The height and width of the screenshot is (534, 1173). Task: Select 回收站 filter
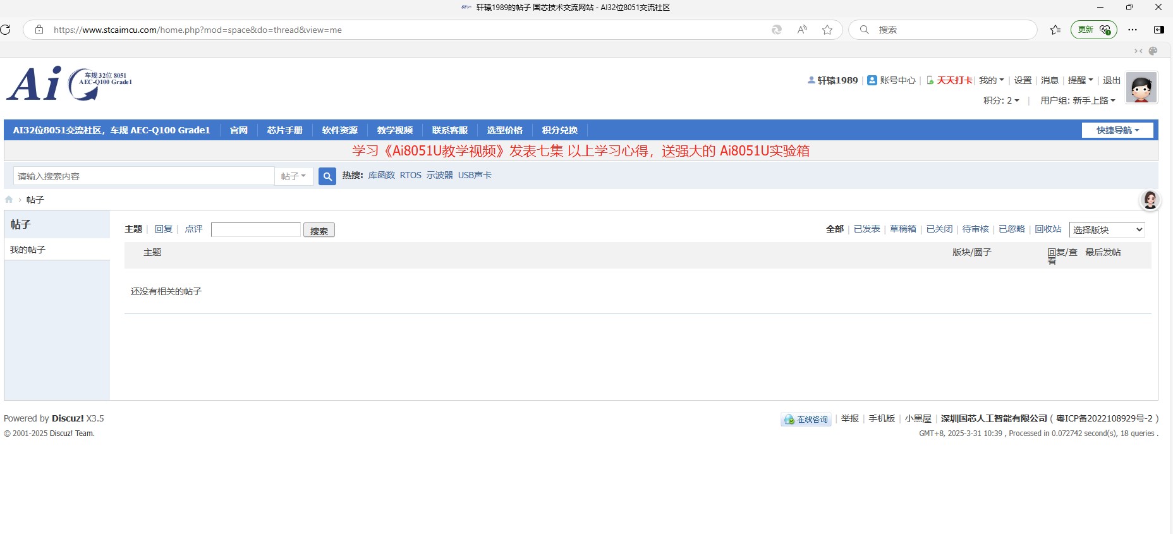coord(1048,229)
